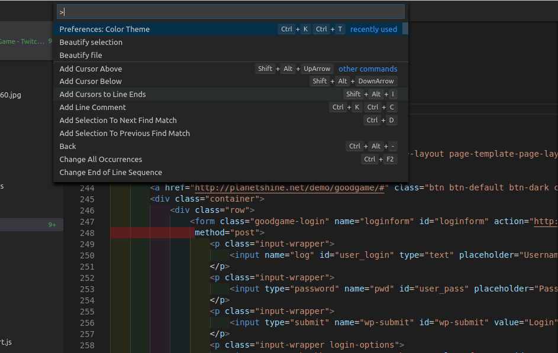The image size is (558, 353).
Task: Pick Add Selection To Previous Find Match
Action: click(x=125, y=133)
